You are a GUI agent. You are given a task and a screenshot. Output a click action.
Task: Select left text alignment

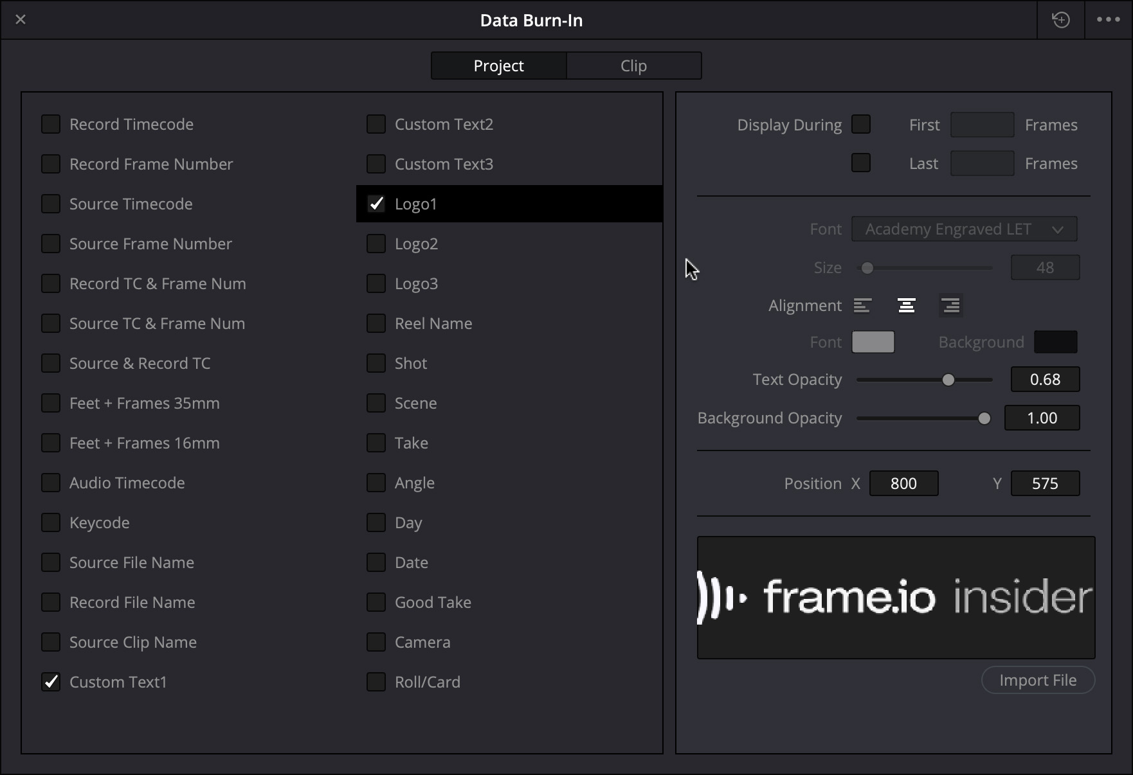tap(863, 305)
